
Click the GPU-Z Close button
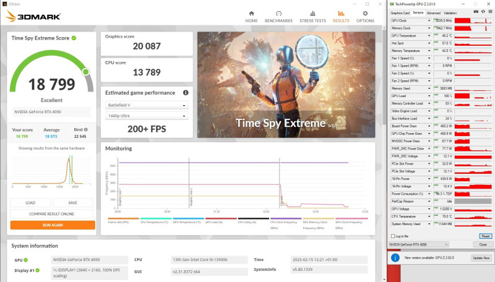tap(483, 244)
